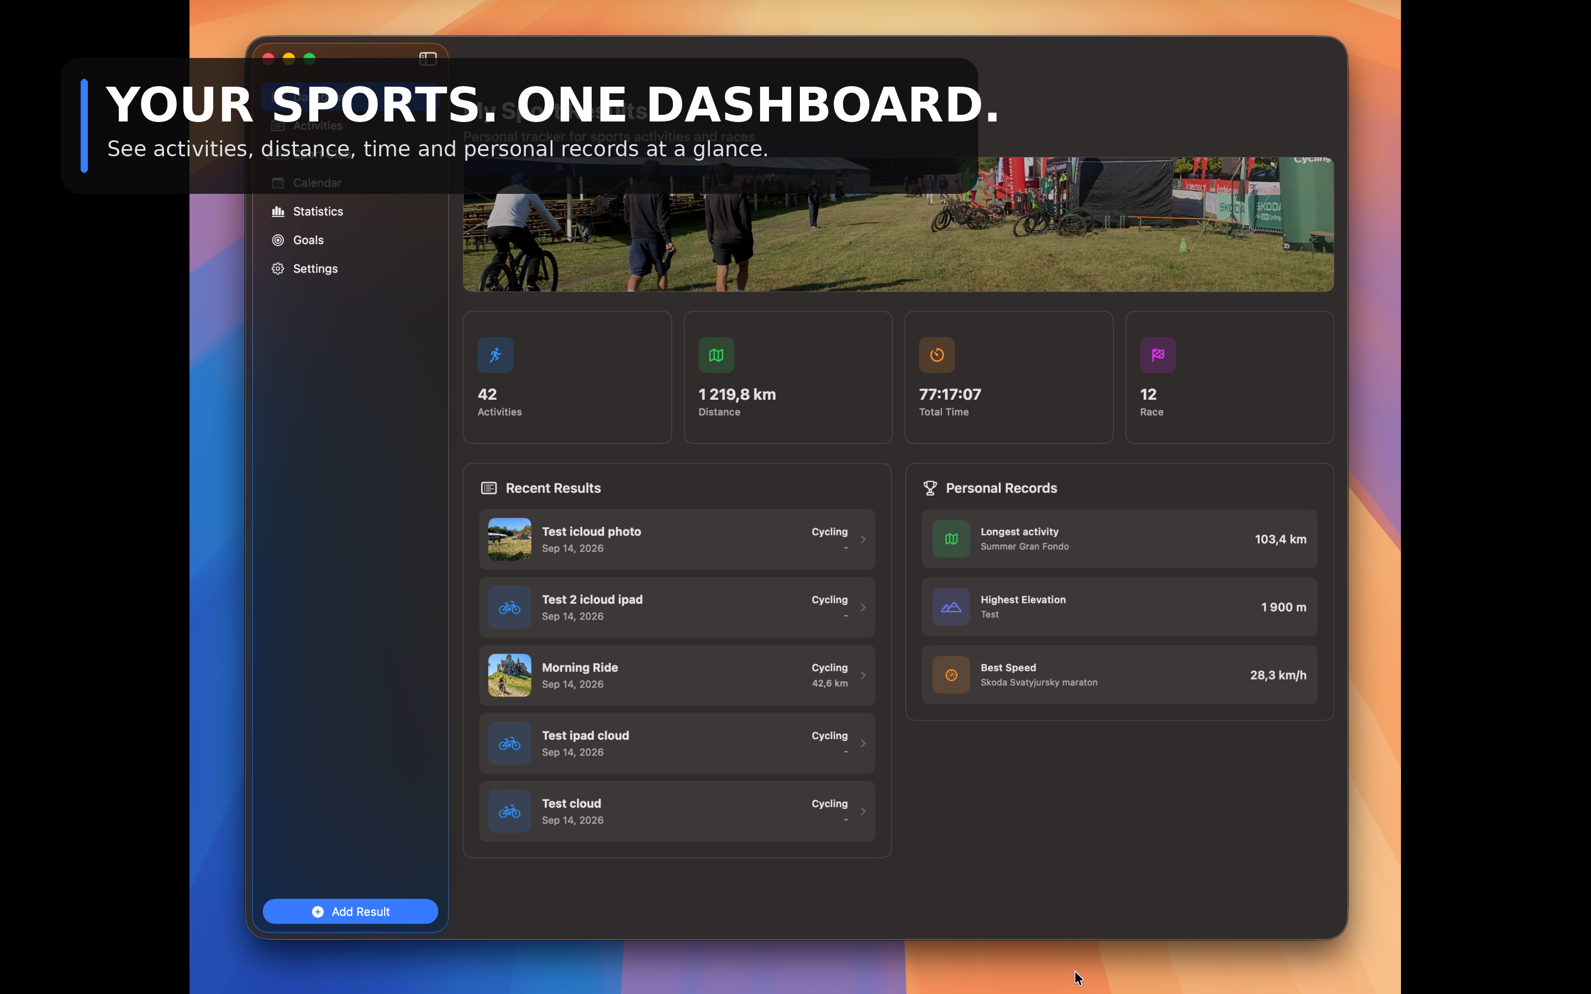Click Summer Gran Fondo record subtitle
This screenshot has height=994, width=1591.
click(1024, 546)
